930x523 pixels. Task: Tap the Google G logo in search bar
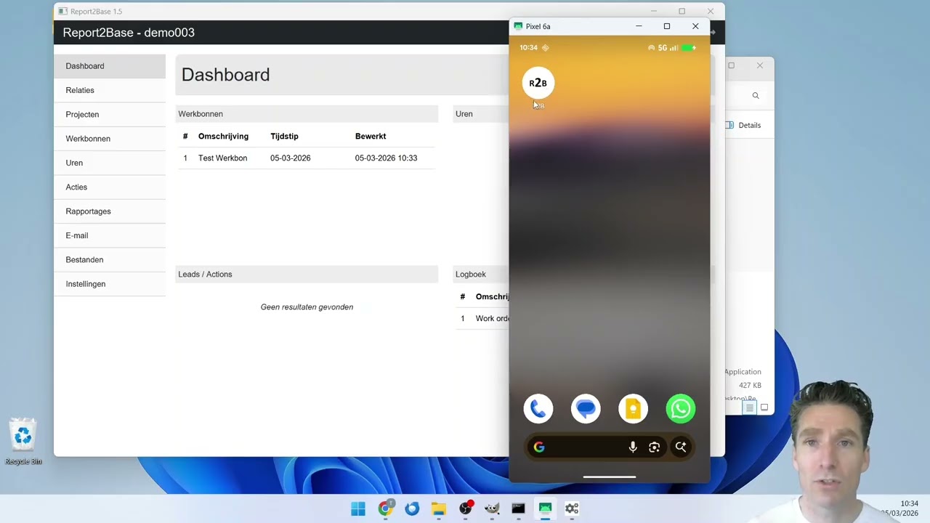click(x=539, y=447)
